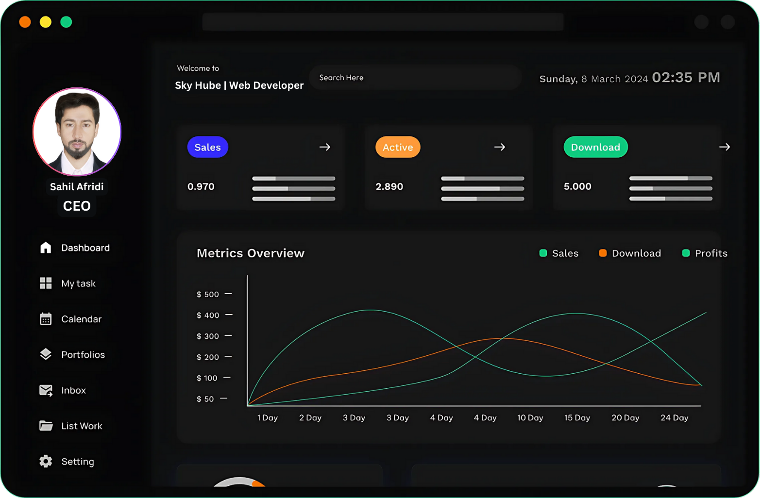This screenshot has height=498, width=760.
Task: Click the Dashboard home icon
Action: point(46,248)
